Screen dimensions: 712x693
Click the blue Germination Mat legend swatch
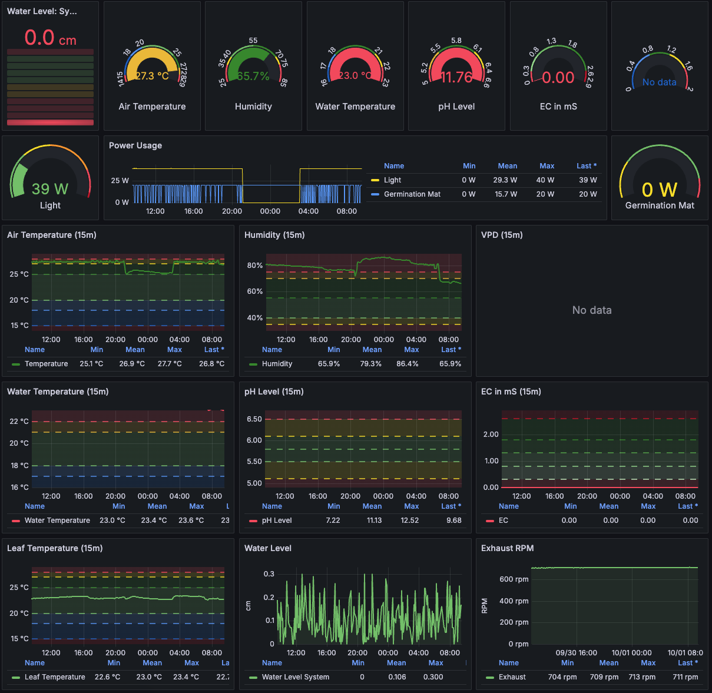(375, 194)
